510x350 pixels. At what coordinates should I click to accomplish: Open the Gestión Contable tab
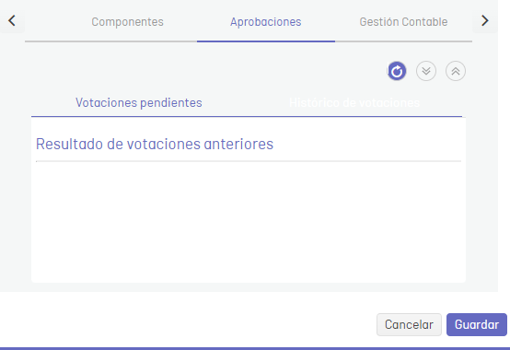403,22
